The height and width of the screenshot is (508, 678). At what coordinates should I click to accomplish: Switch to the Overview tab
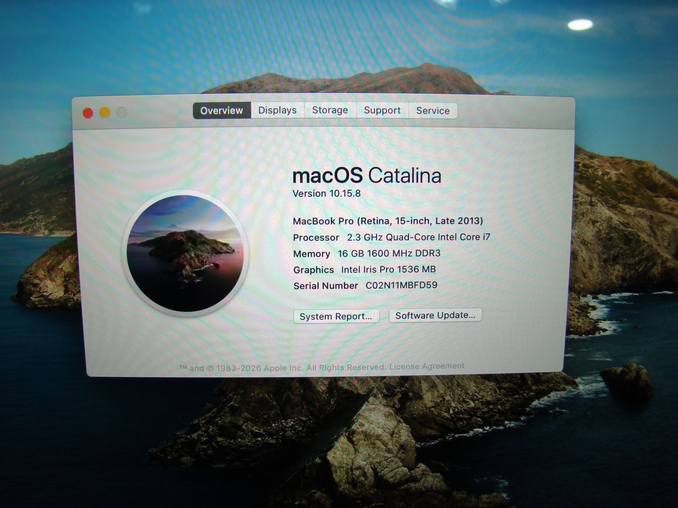click(221, 111)
